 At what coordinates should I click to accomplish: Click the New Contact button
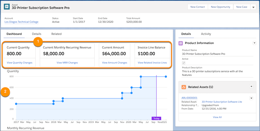pos(198,7)
